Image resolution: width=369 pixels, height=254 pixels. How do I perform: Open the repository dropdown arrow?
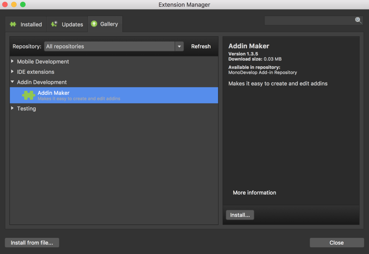click(x=179, y=46)
